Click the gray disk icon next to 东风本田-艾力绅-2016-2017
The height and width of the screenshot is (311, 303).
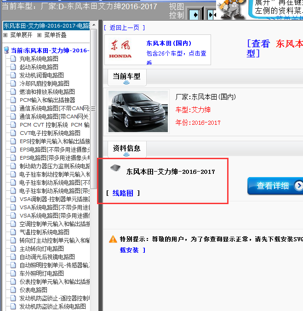point(115,168)
